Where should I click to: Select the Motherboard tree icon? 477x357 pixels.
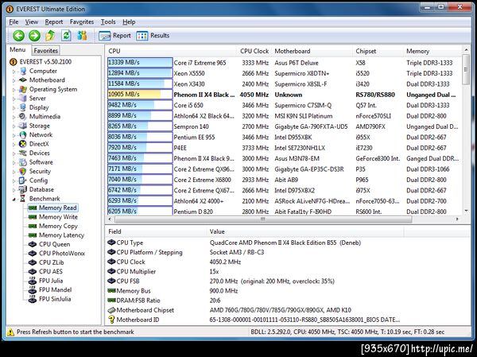(23, 80)
